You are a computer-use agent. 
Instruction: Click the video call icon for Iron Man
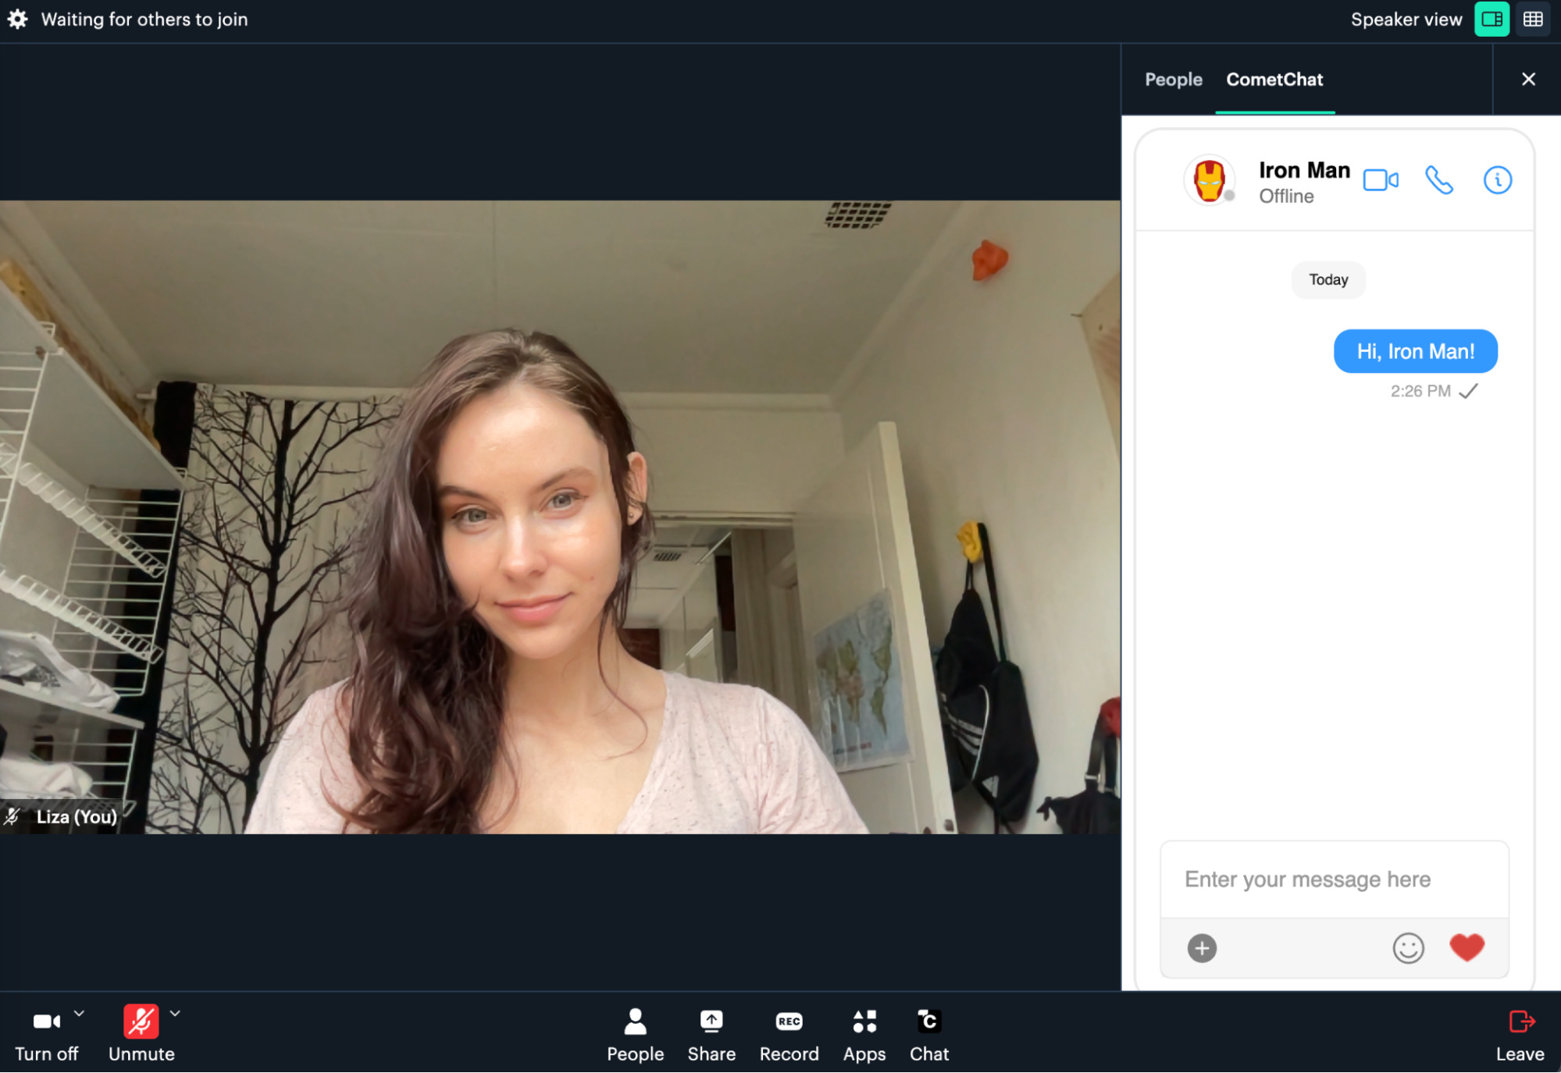pos(1378,179)
